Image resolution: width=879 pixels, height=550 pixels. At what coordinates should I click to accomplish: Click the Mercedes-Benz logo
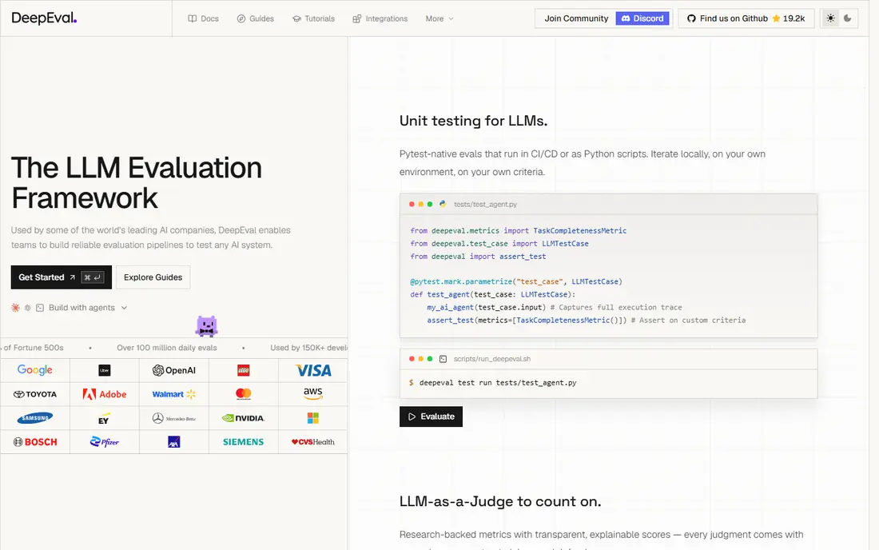pos(173,418)
